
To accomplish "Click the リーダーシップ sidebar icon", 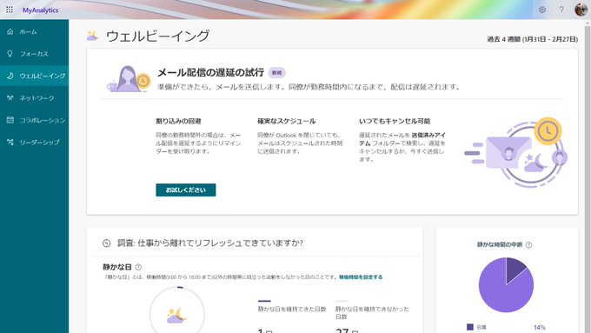I will 10,143.
